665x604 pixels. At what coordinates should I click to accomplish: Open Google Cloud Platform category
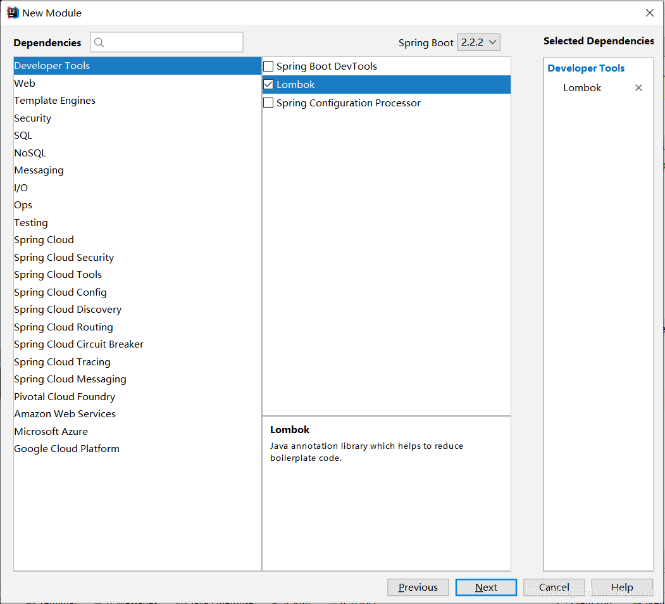pos(137,449)
